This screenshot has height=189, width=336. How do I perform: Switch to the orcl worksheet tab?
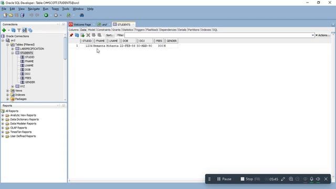click(104, 25)
